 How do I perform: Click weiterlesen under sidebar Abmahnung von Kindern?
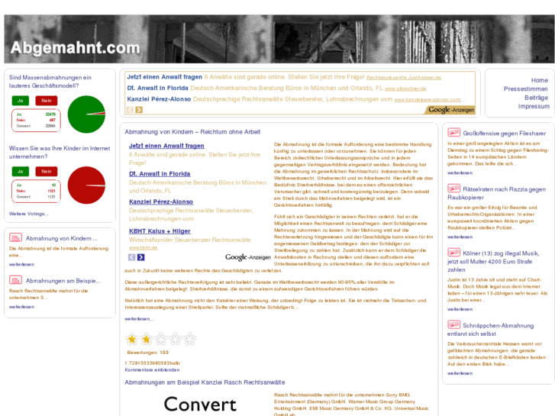tap(21, 264)
